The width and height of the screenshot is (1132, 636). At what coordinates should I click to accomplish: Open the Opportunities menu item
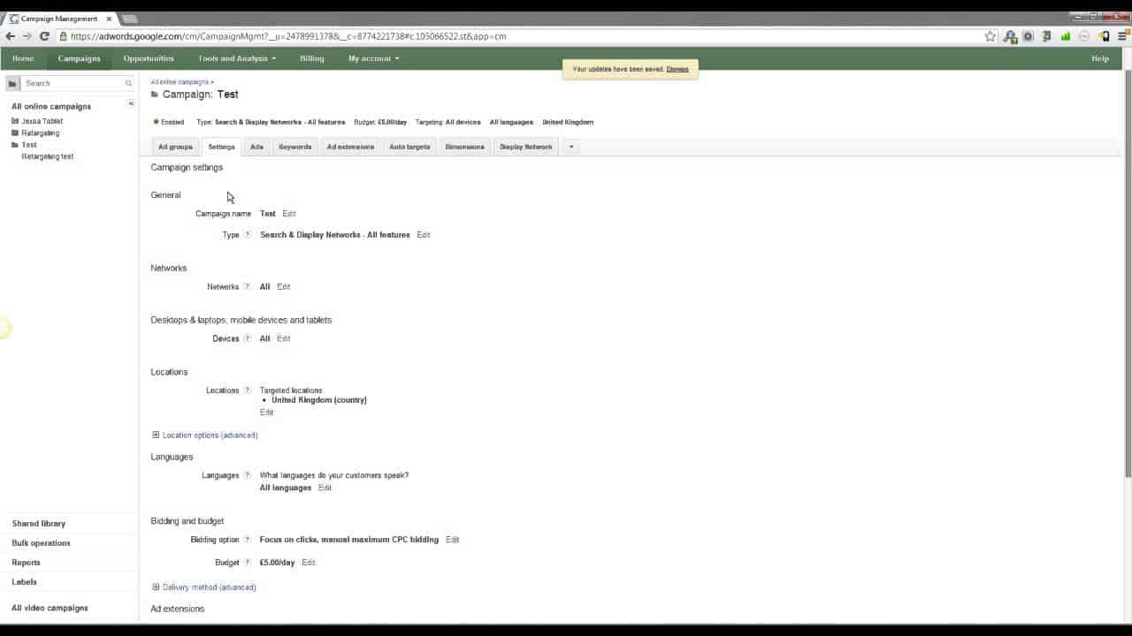click(149, 58)
